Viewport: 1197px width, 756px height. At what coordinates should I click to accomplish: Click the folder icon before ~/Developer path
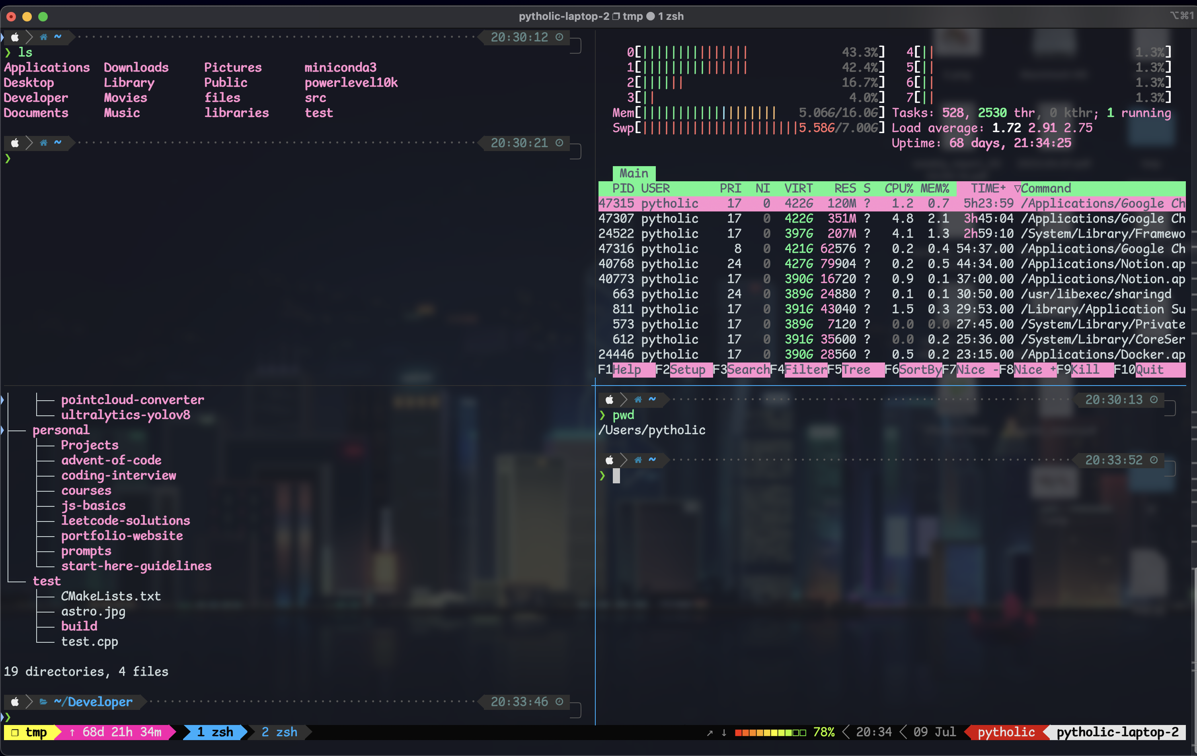pyautogui.click(x=43, y=702)
